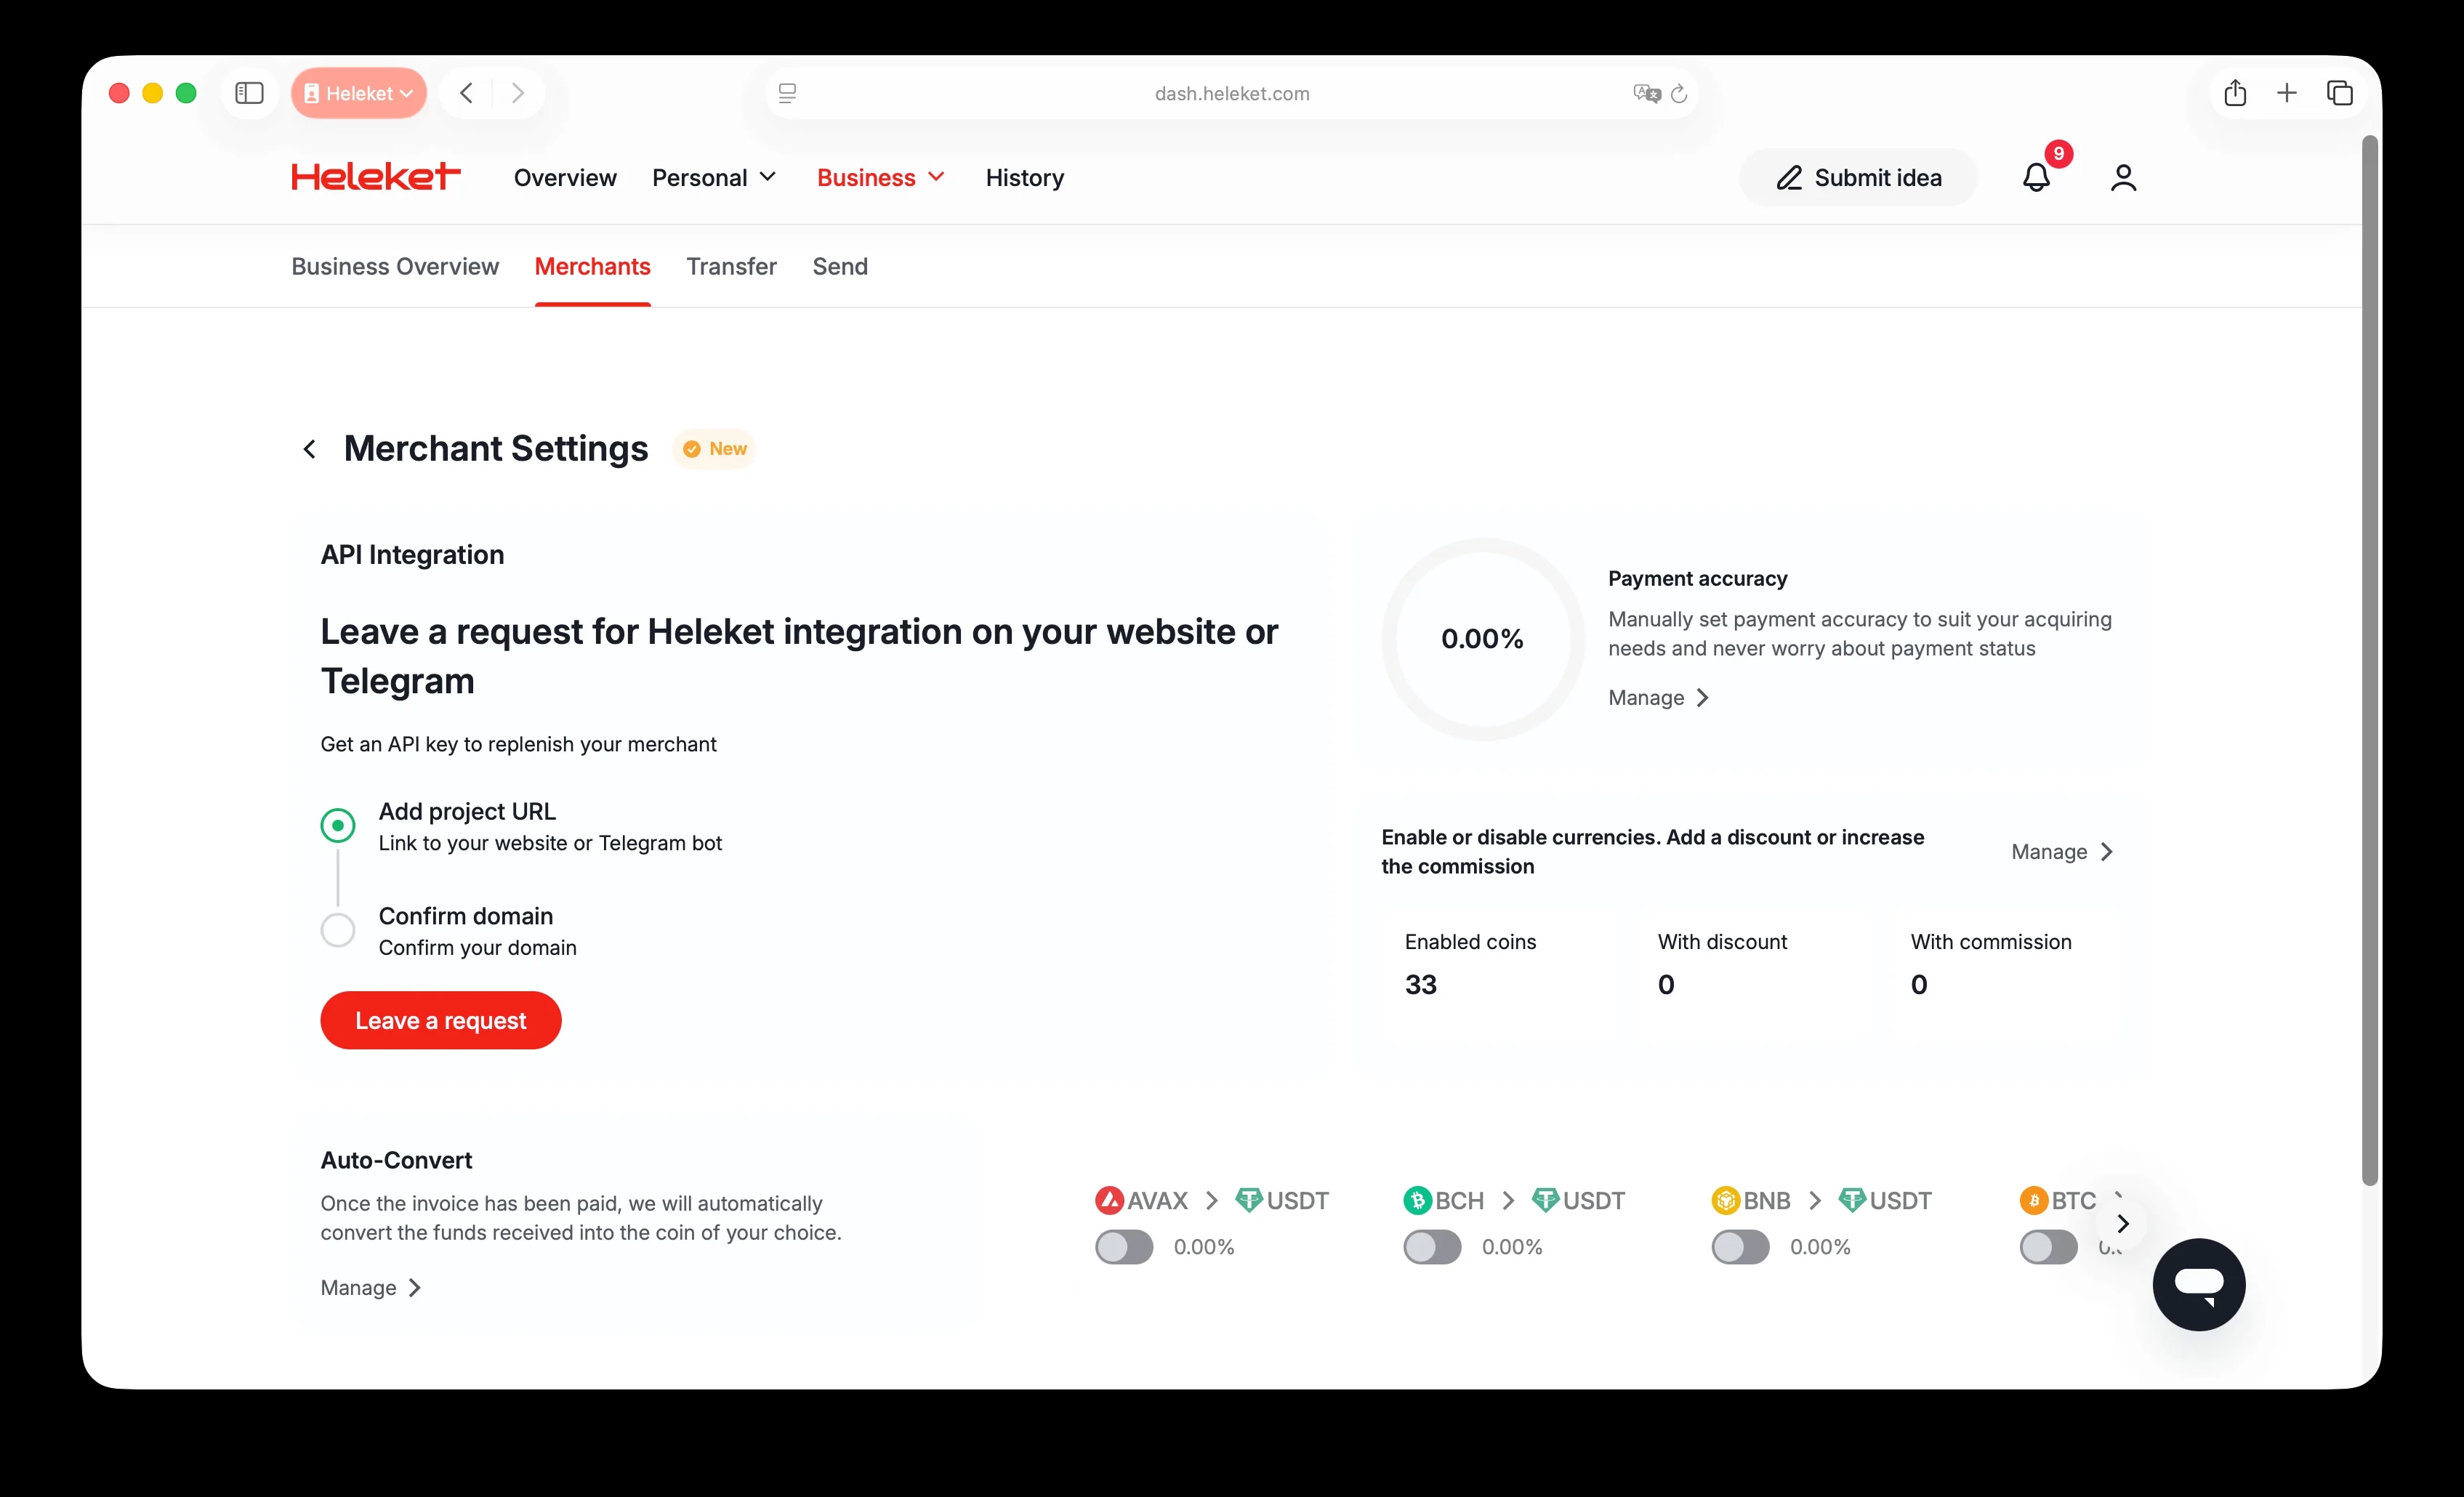Click the Heleket logo
Viewport: 2464px width, 1497px height.
(376, 177)
